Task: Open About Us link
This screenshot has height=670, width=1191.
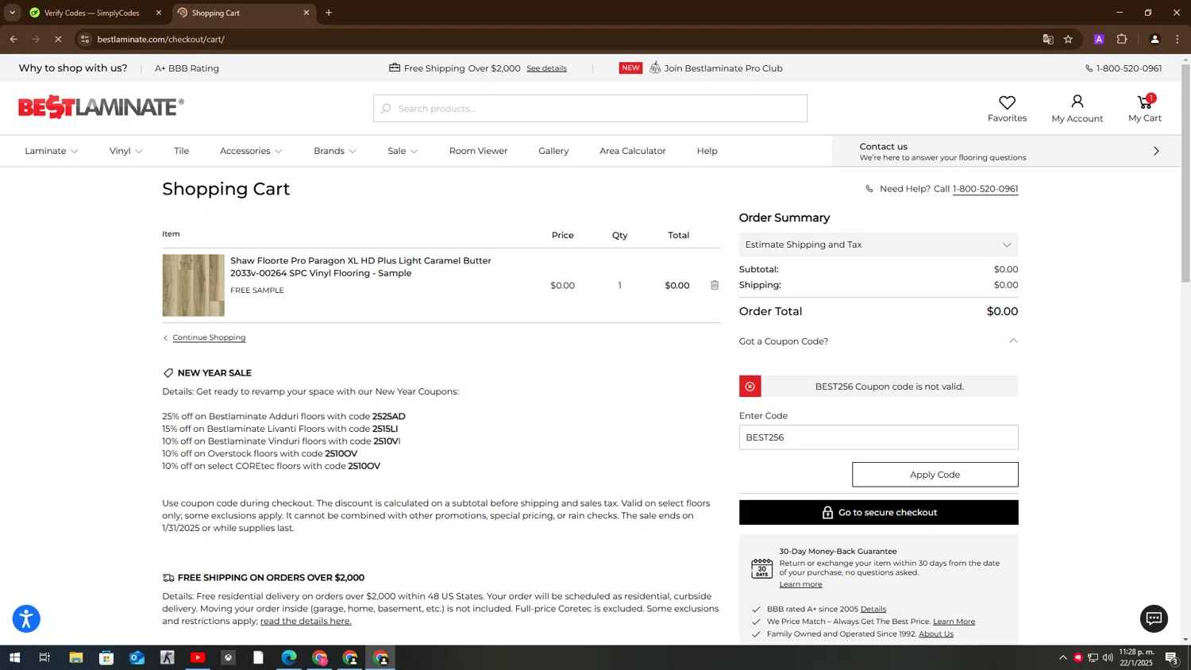Action: 936,633
